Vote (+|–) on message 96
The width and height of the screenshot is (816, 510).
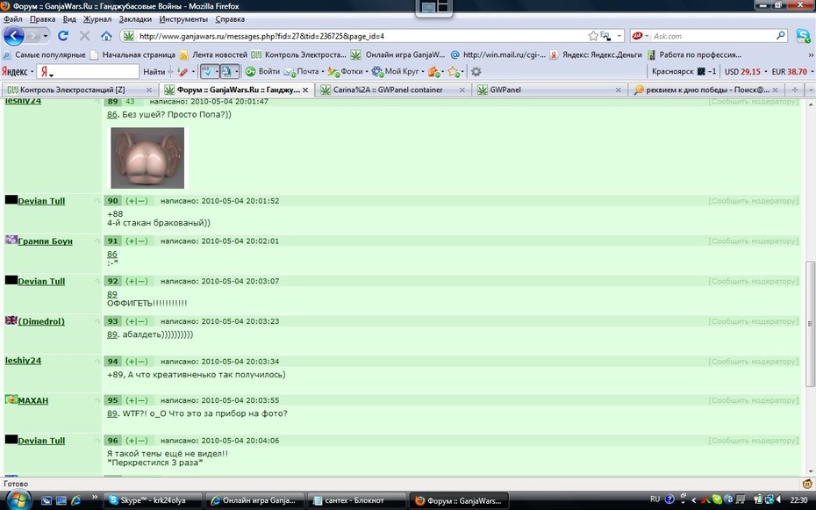pyautogui.click(x=136, y=441)
